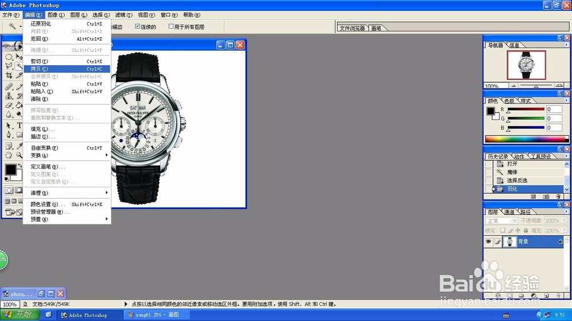The height and width of the screenshot is (321, 572).
Task: Open the 文件浏览器 (File Browser) tab
Action: tap(352, 28)
